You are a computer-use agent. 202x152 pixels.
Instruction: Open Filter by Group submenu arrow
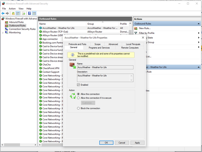(x=199, y=42)
